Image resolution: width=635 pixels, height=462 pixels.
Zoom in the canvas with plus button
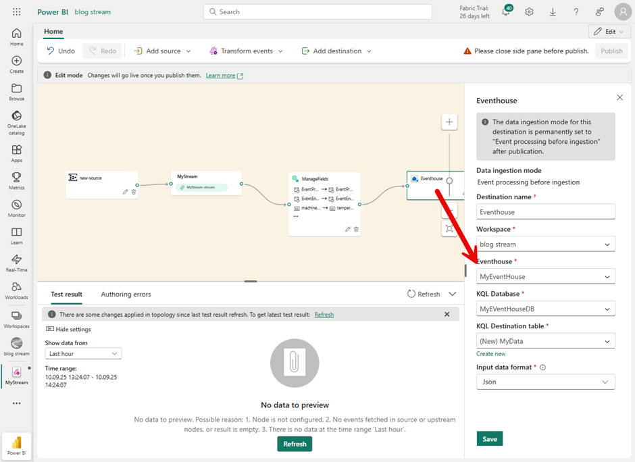coord(449,122)
